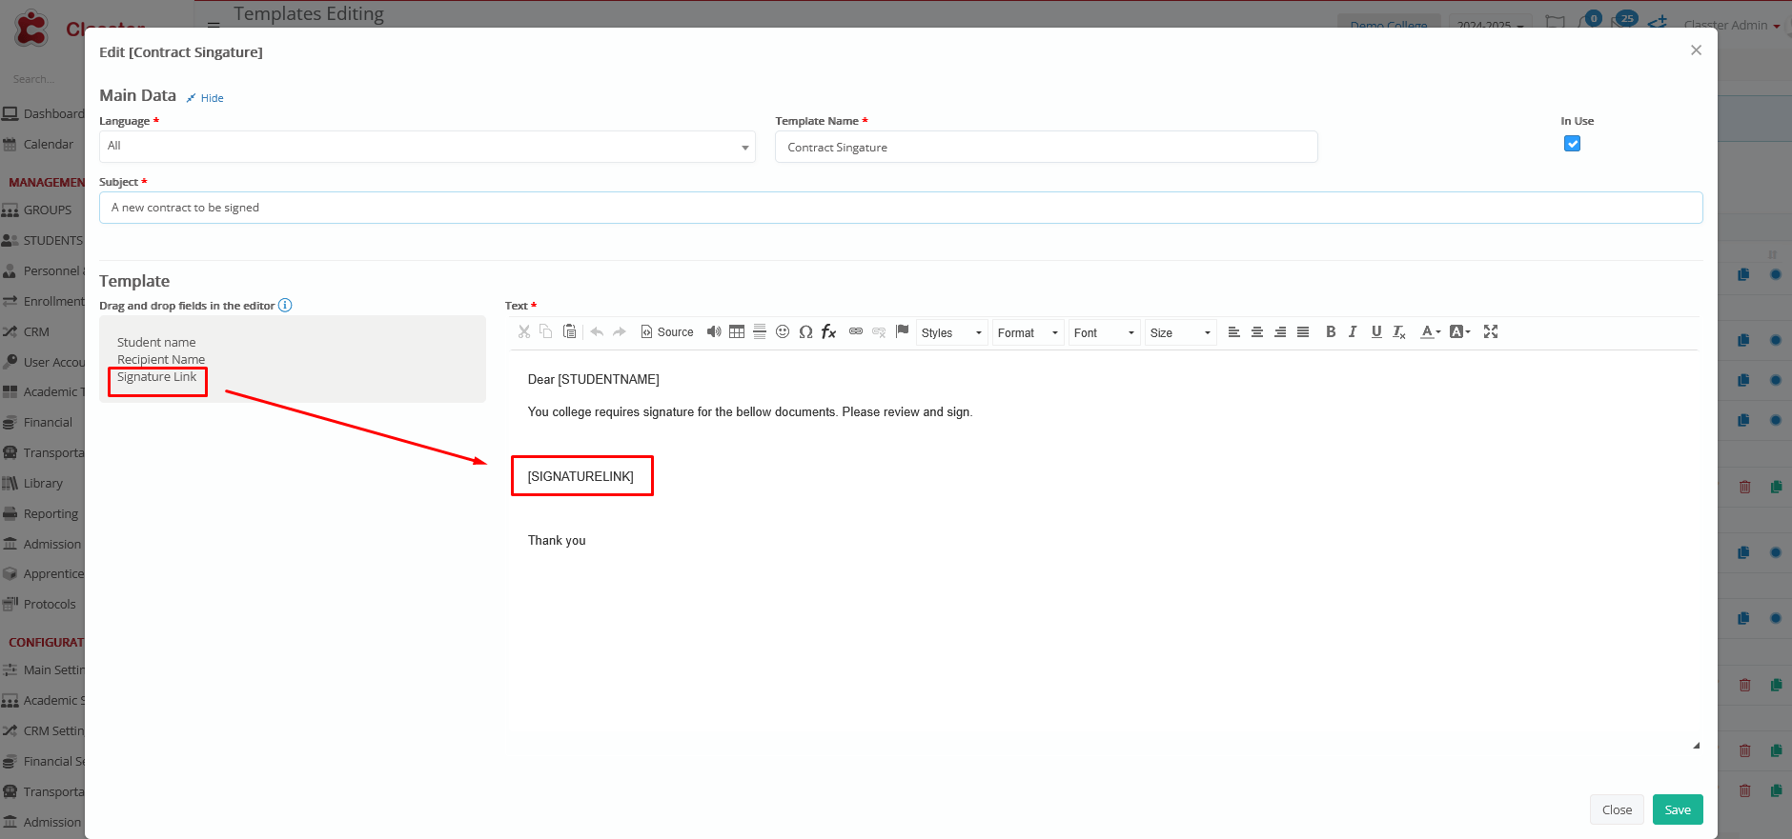Select Signature Link field in list
This screenshot has height=839, width=1792.
[156, 377]
